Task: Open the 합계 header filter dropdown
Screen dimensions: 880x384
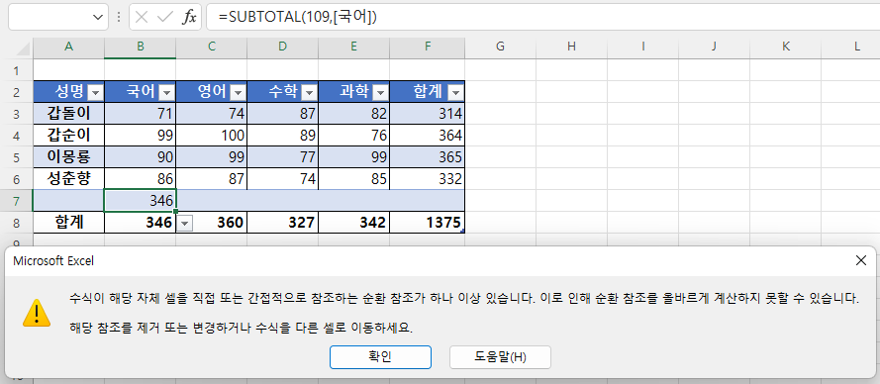Action: tap(455, 92)
